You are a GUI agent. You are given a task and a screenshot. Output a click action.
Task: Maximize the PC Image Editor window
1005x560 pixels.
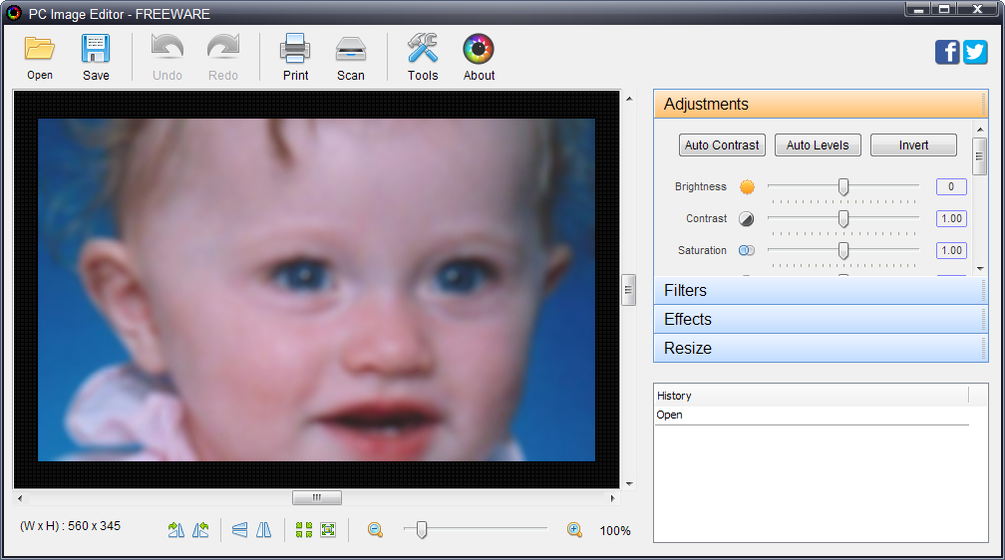click(945, 9)
